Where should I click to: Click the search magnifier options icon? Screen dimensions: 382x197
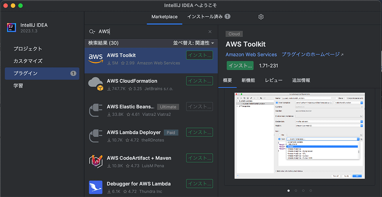(x=92, y=32)
